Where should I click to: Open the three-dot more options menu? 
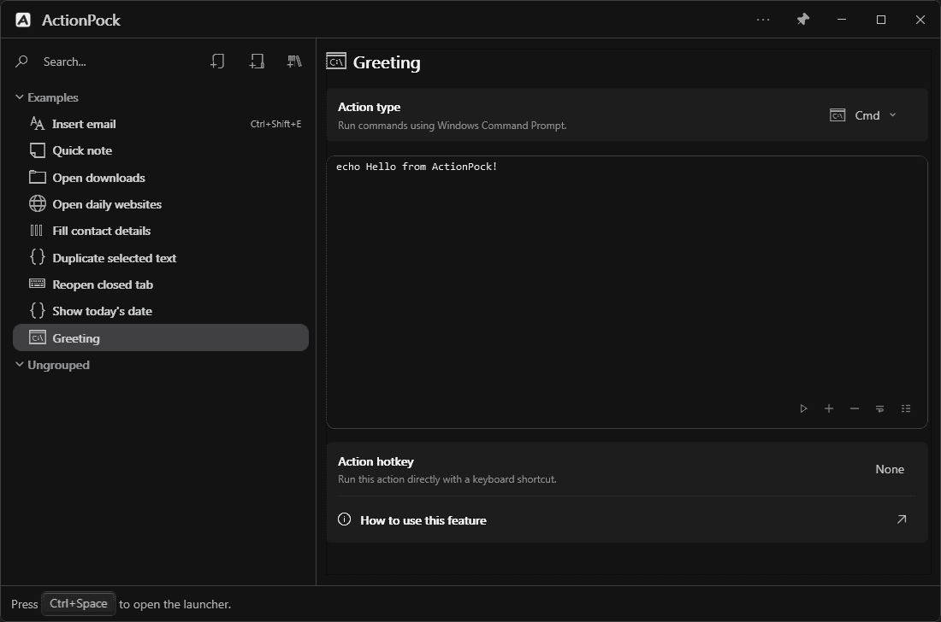[763, 20]
